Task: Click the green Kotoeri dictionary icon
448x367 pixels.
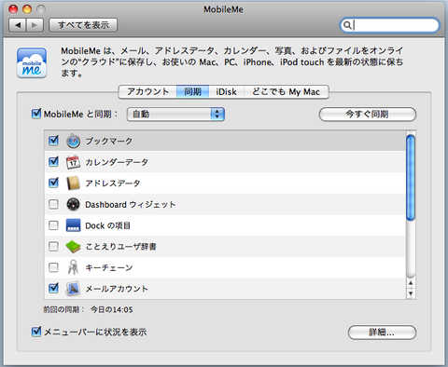Action: coord(73,247)
